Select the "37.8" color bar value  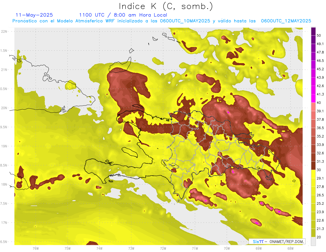click(320, 119)
